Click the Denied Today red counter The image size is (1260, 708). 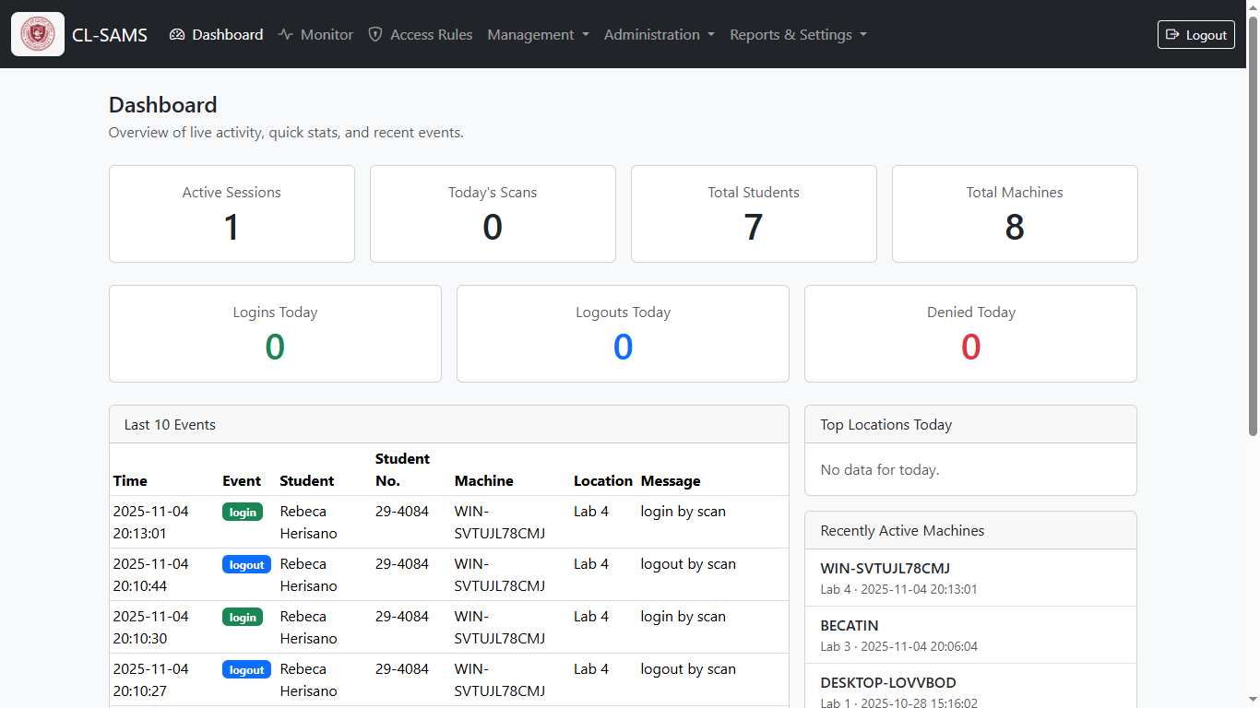point(970,348)
